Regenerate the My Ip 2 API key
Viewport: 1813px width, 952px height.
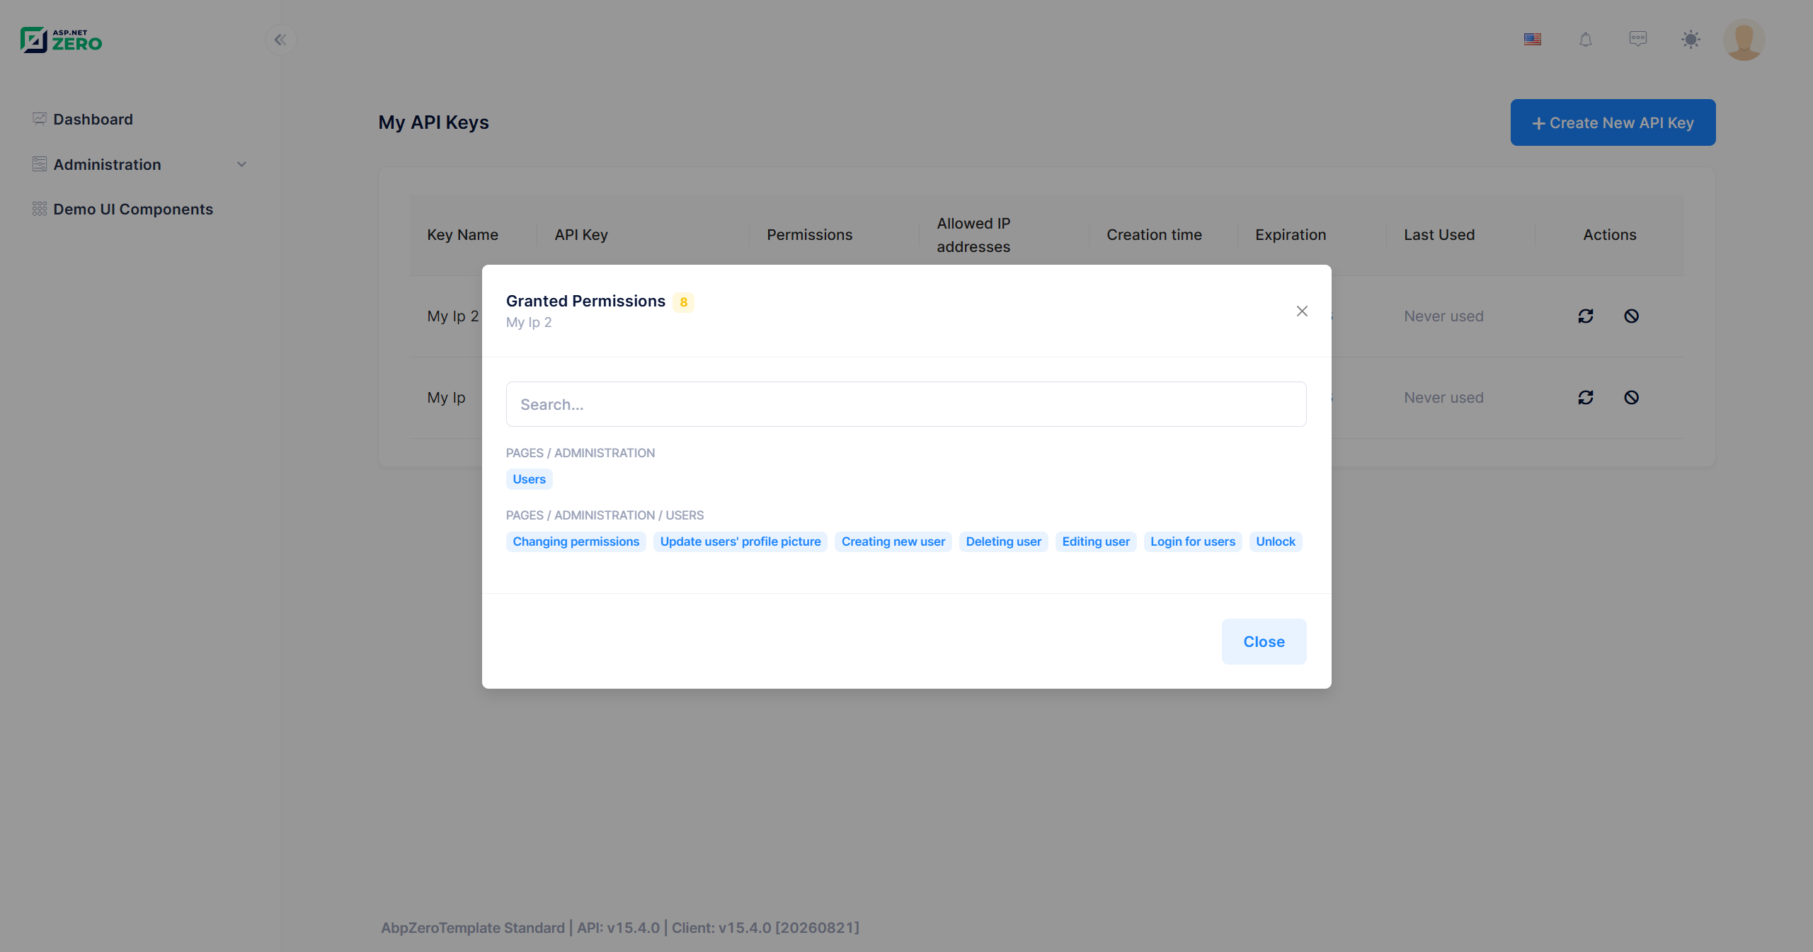tap(1586, 316)
